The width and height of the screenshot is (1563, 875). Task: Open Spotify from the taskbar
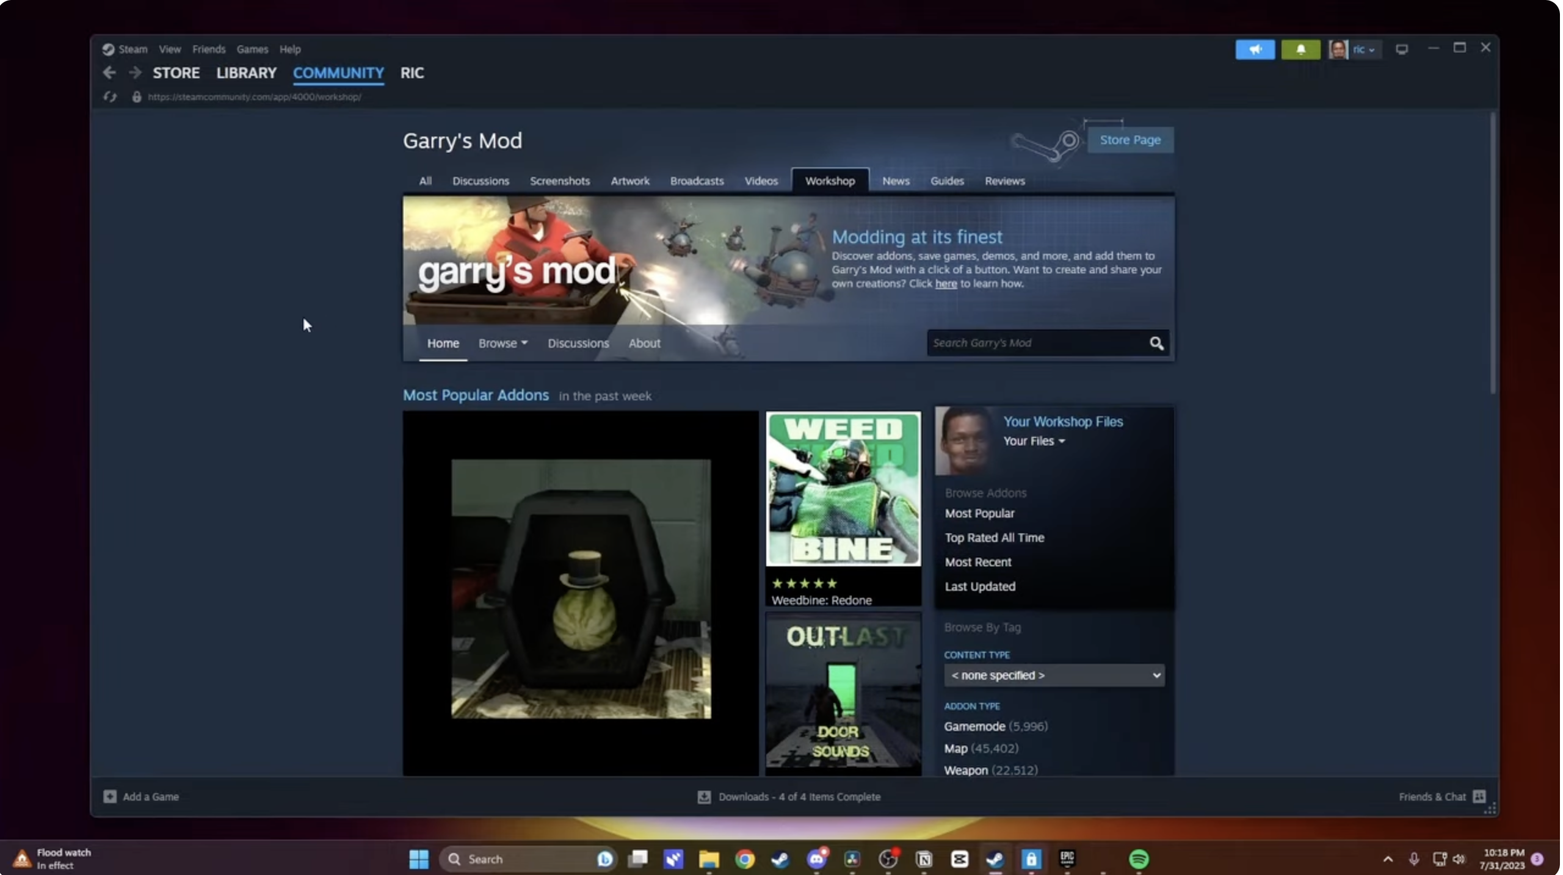point(1141,860)
